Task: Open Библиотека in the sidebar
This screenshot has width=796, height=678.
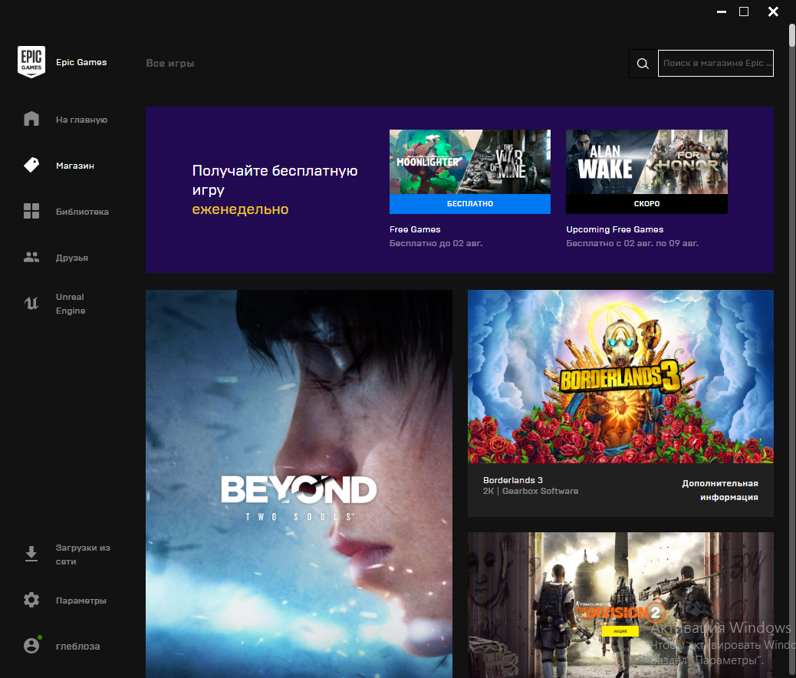Action: pos(82,212)
